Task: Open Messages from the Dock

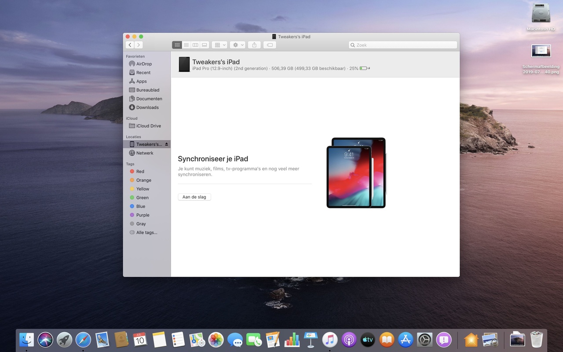Action: 235,340
